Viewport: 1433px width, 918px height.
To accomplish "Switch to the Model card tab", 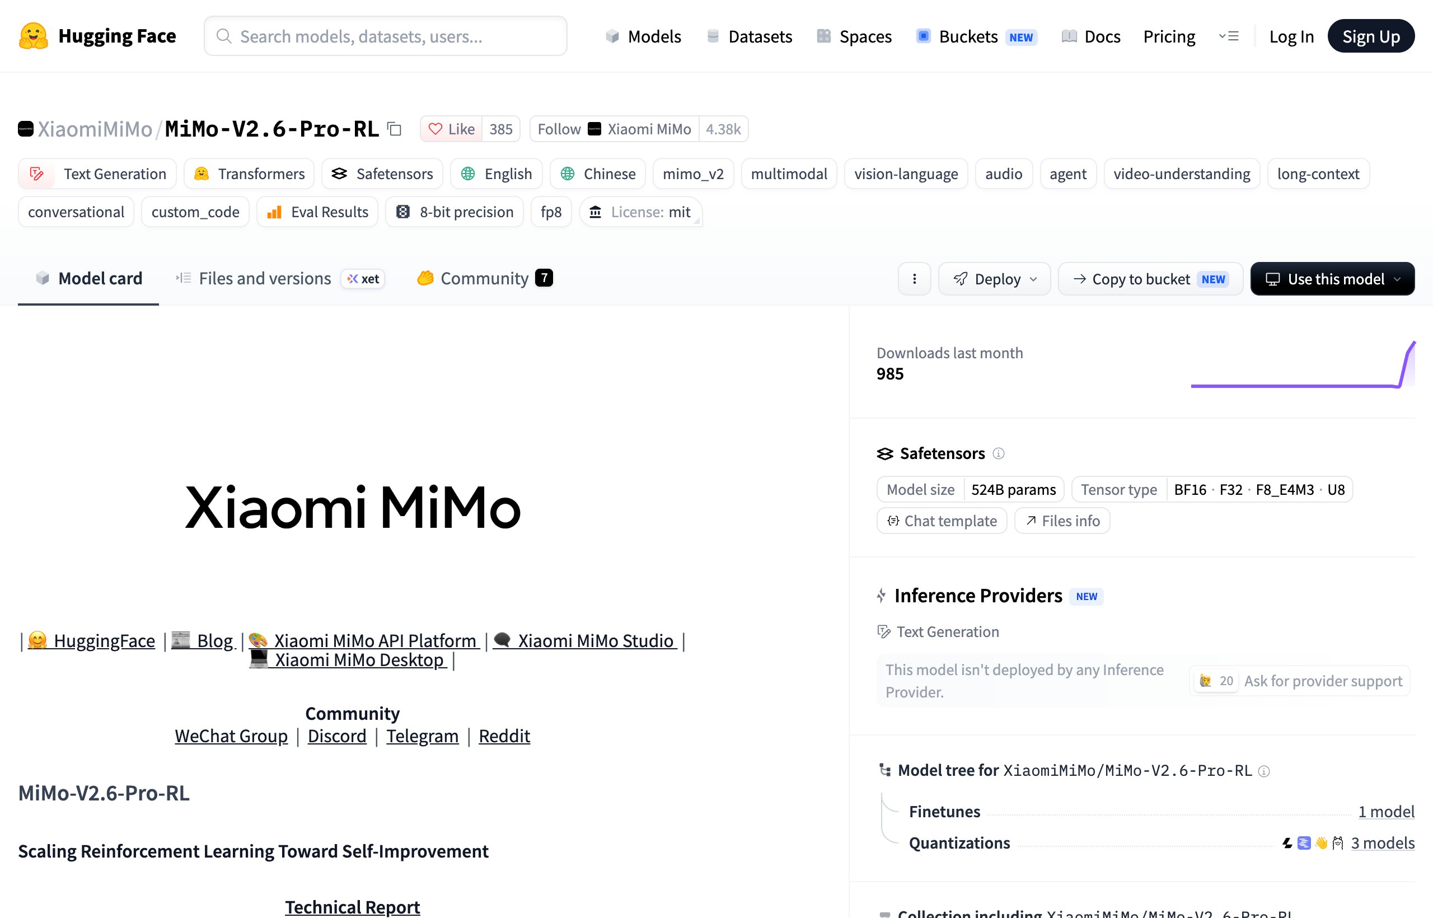I will pyautogui.click(x=89, y=278).
